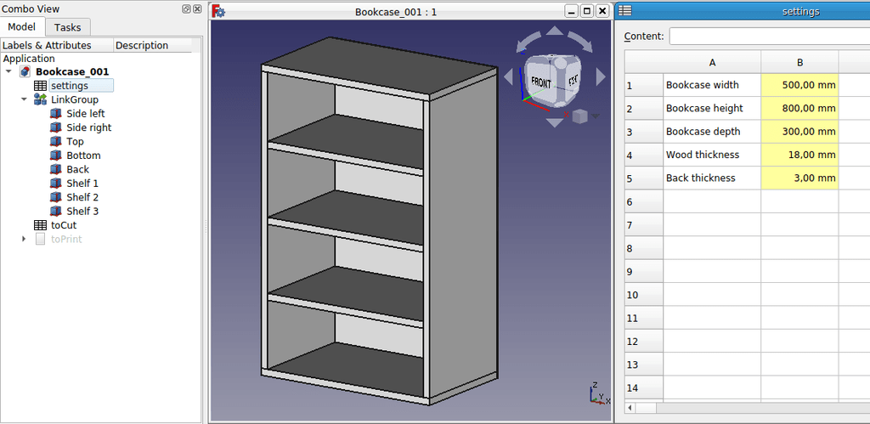Open the navigation cube dropdown menu
The image size is (870, 424).
(x=596, y=116)
